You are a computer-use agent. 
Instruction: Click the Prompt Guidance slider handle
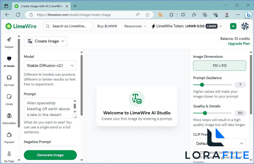pyautogui.click(x=202, y=85)
